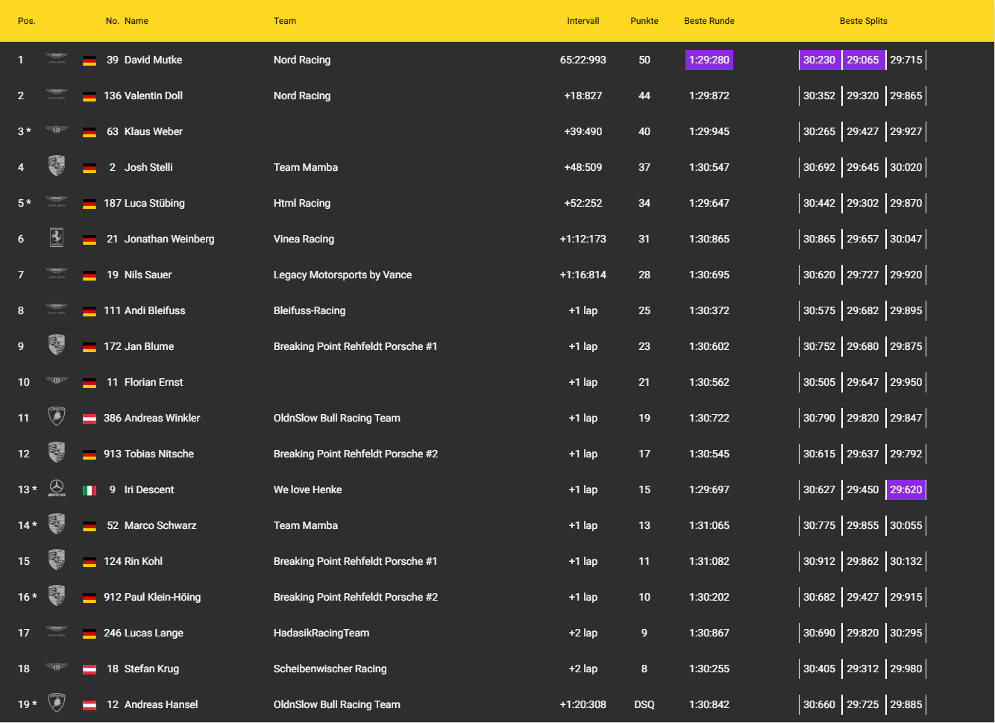Click the 'Intervall' column header
Image resolution: width=995 pixels, height=723 pixels.
click(x=583, y=21)
